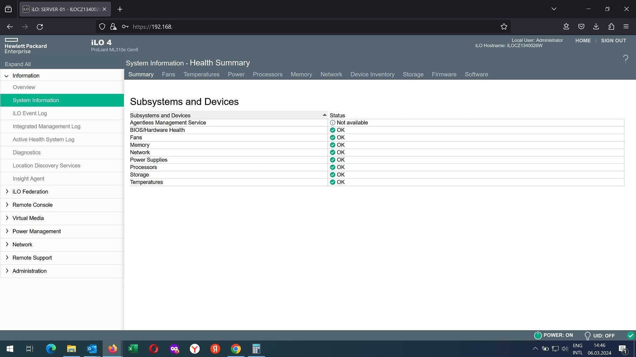
Task: Open the Calculator app in taskbar
Action: pyautogui.click(x=256, y=349)
